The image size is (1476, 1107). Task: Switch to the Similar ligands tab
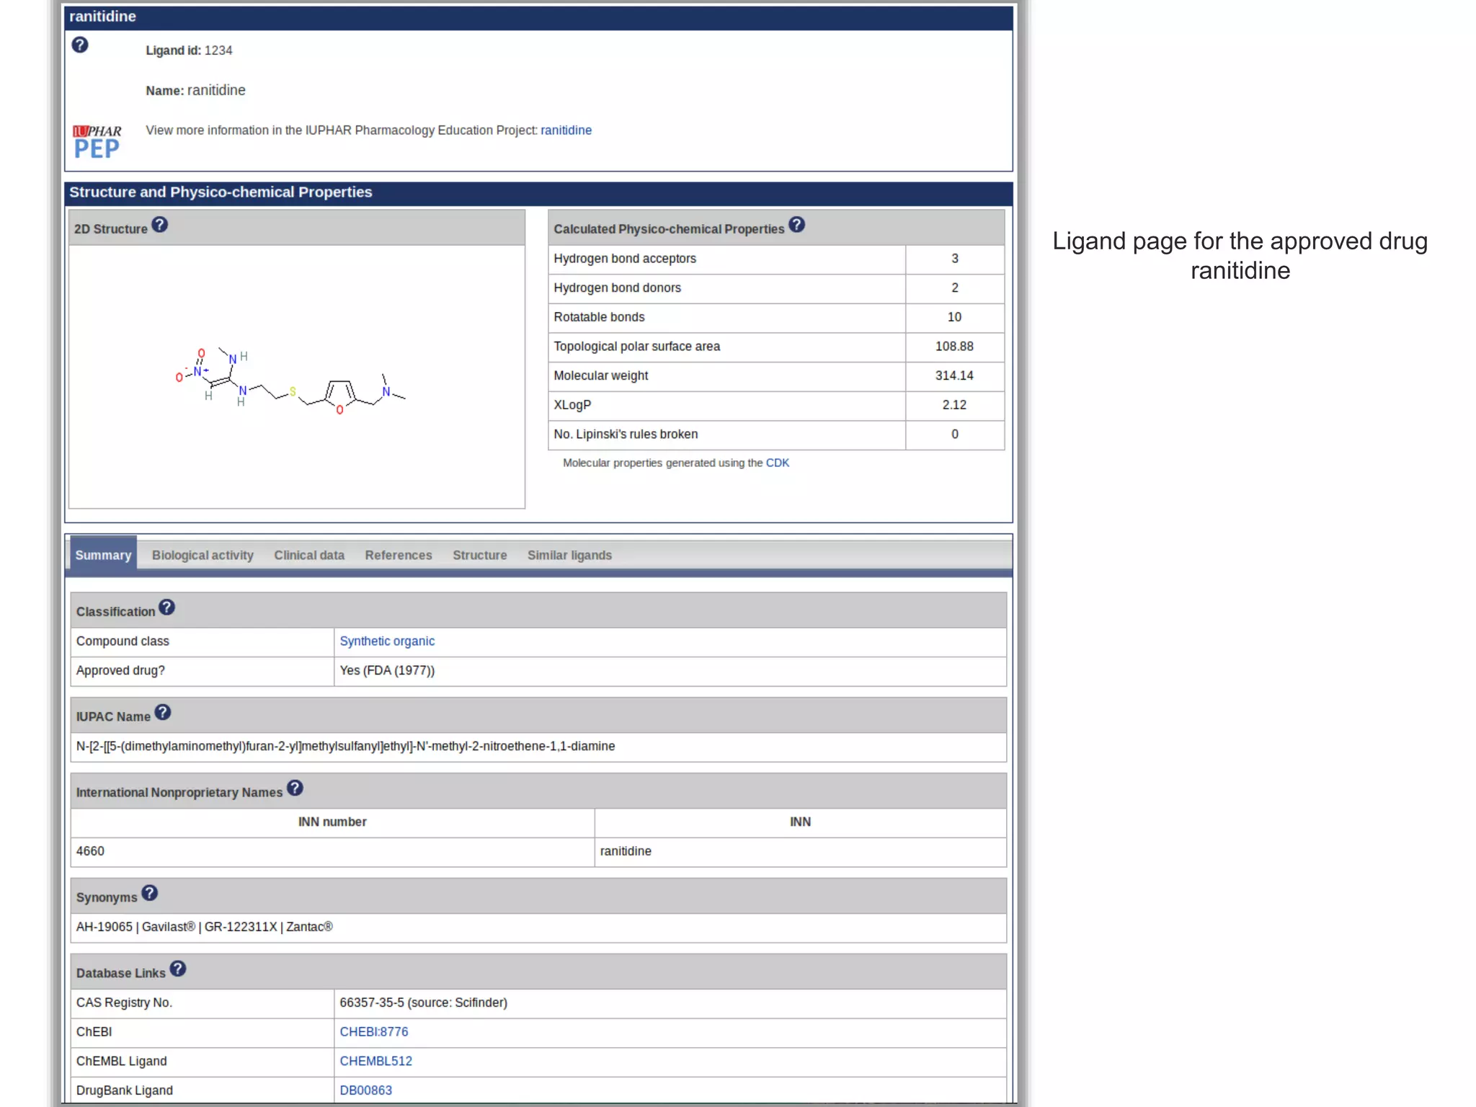(x=569, y=555)
